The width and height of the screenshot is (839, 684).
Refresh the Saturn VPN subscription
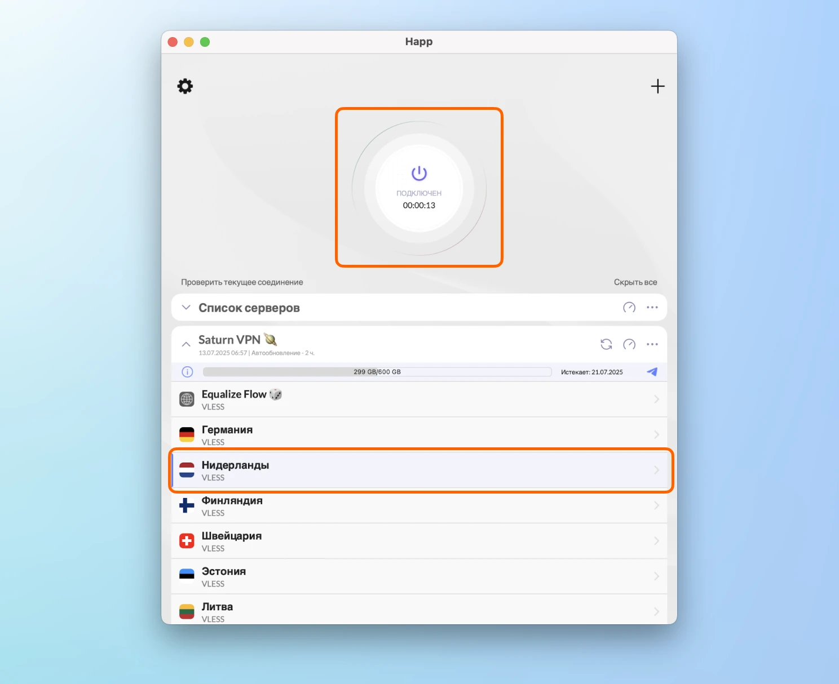click(x=606, y=344)
